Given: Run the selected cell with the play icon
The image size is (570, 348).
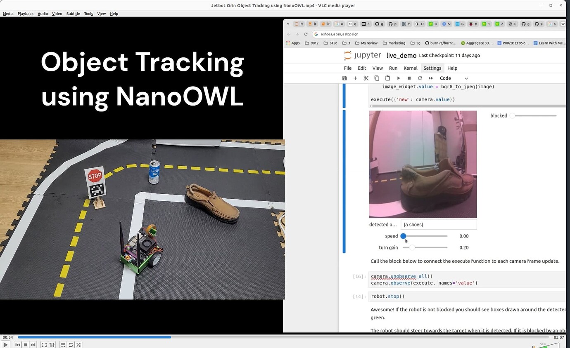Looking at the screenshot, I should click(398, 78).
